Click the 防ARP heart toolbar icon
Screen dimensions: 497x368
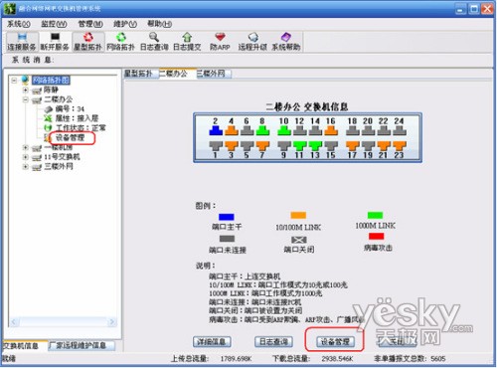220,42
